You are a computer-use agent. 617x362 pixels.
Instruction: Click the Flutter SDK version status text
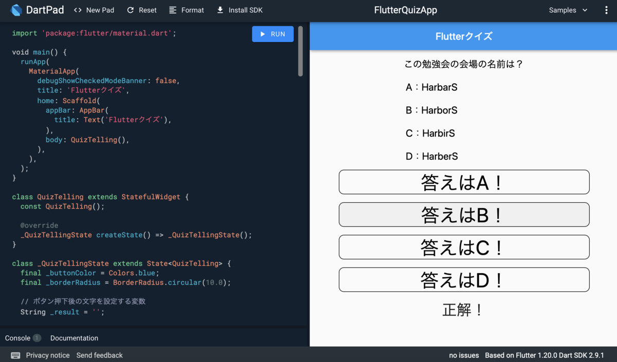click(545, 355)
